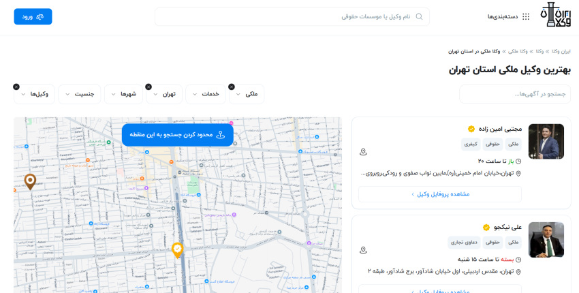The width and height of the screenshot is (579, 293).
Task: Select ملکی tag on علی نیکجو card
Action: pos(514,243)
